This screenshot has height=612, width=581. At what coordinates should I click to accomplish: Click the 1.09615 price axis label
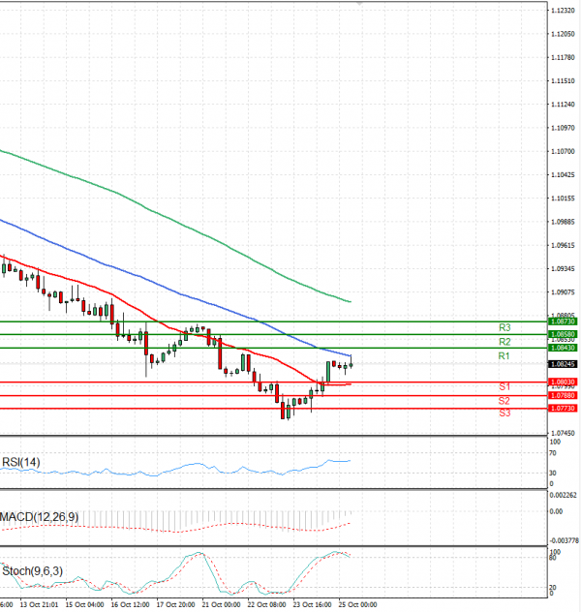click(563, 245)
